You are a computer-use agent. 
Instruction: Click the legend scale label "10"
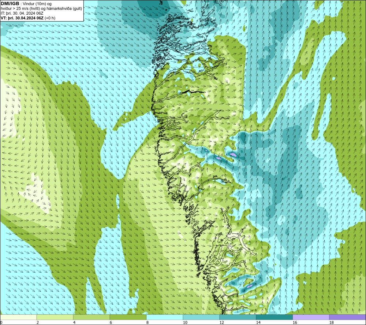pos(185,322)
